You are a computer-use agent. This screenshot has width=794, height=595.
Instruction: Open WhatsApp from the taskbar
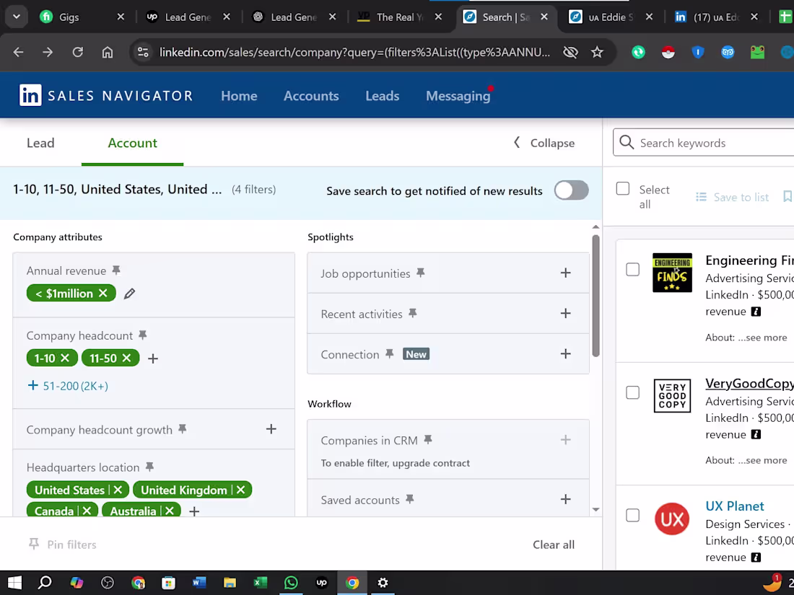(x=291, y=583)
